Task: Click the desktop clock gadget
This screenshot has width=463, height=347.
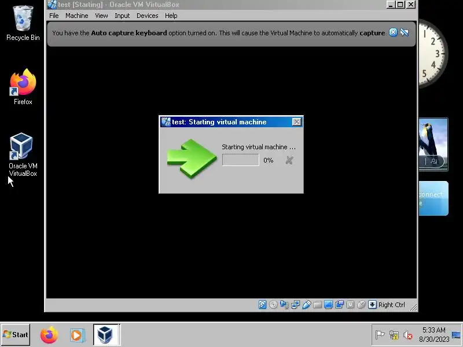Action: point(433,53)
